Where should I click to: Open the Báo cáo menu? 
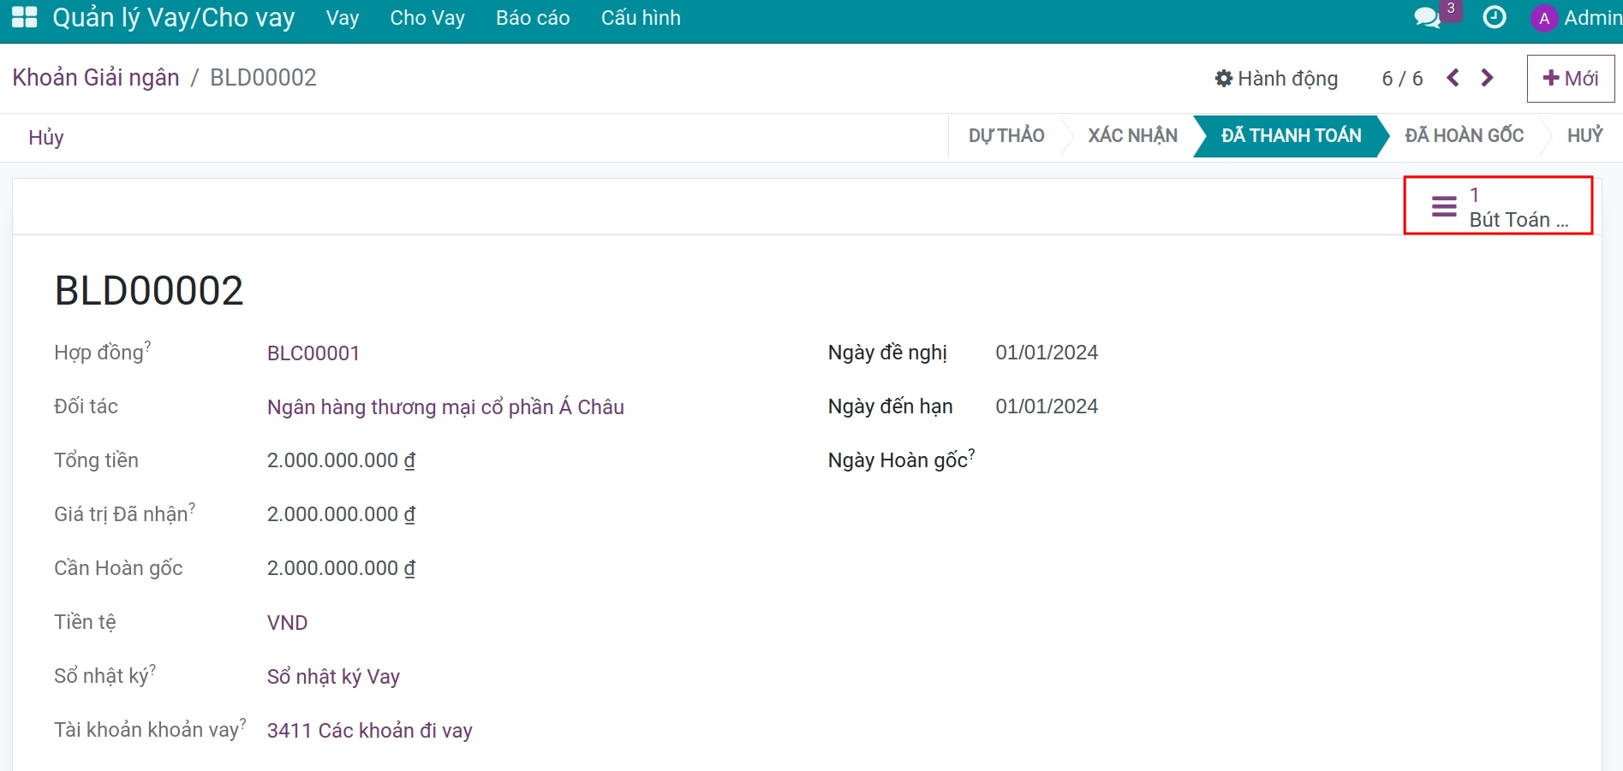(533, 18)
